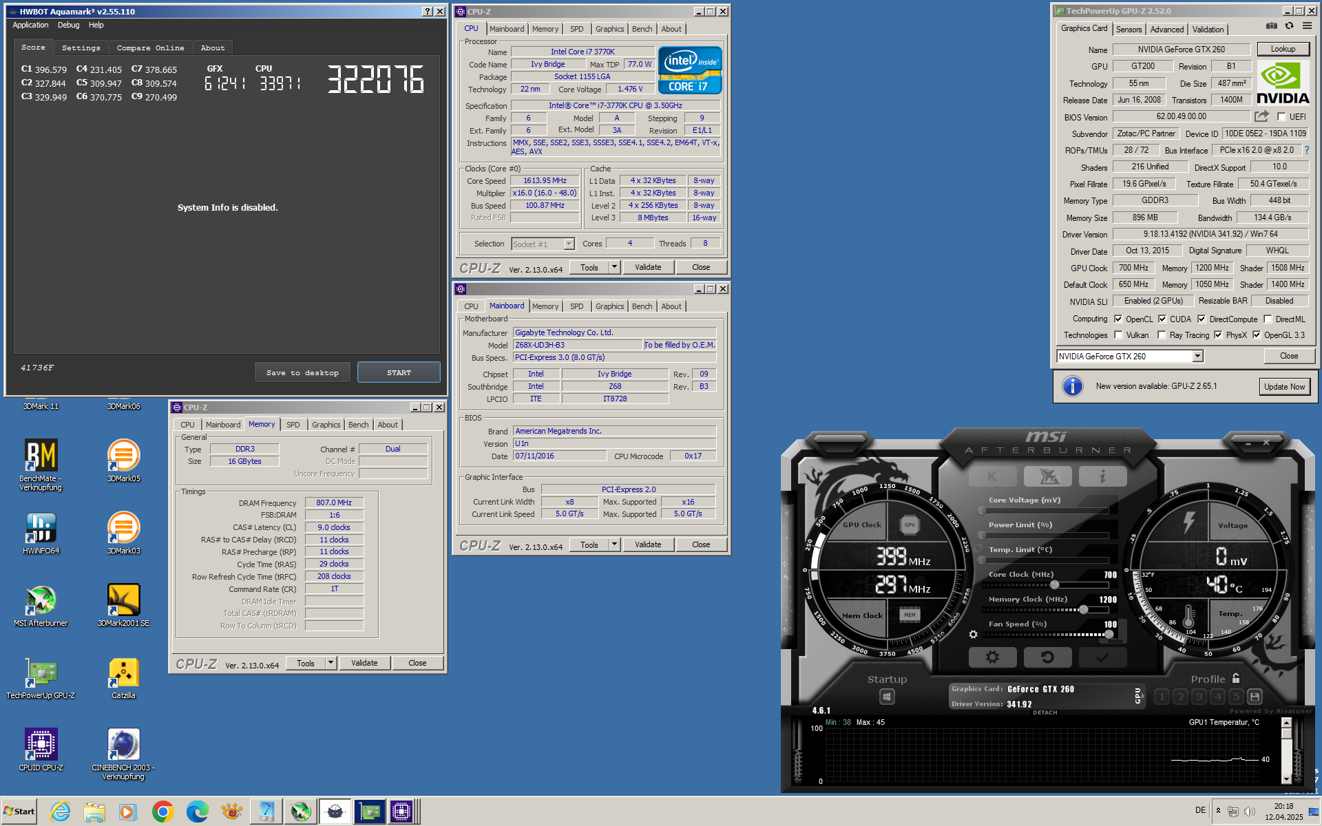Open the Start menu
The width and height of the screenshot is (1322, 826).
[x=19, y=812]
